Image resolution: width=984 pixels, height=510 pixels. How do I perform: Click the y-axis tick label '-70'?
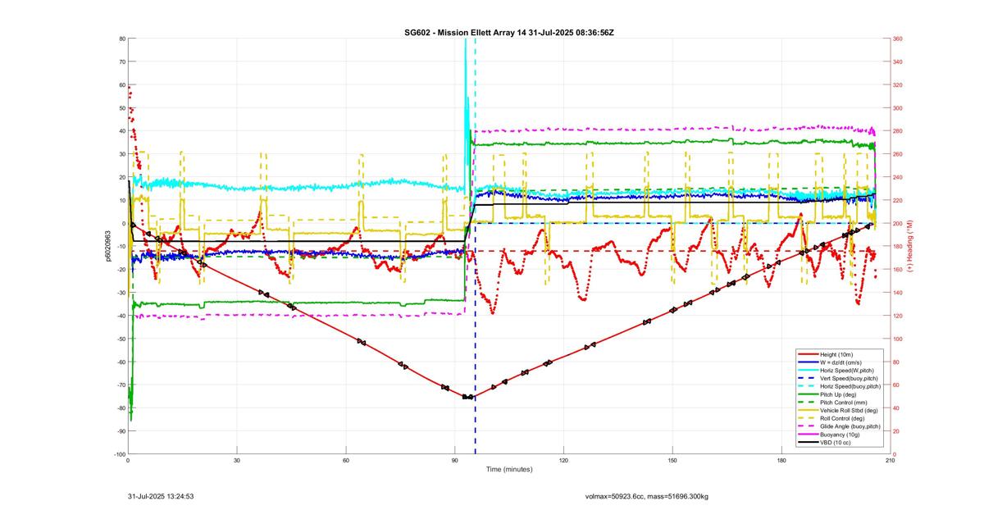pyautogui.click(x=121, y=385)
